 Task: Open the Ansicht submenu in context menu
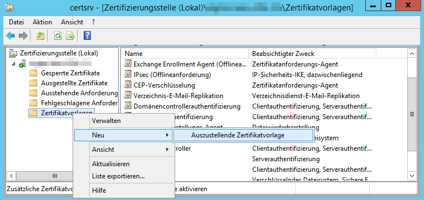coord(124,150)
